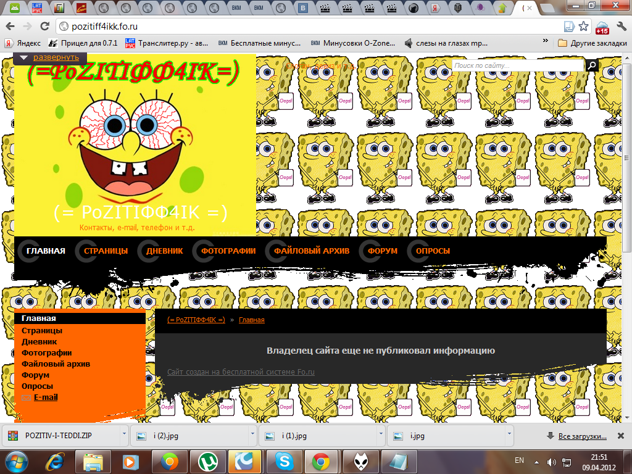This screenshot has width=632, height=474.
Task: Open the Транслитер.ру bookmark
Action: [x=167, y=43]
